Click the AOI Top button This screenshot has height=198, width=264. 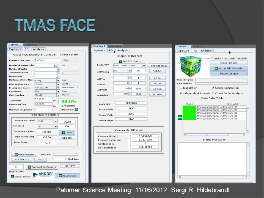(157, 78)
